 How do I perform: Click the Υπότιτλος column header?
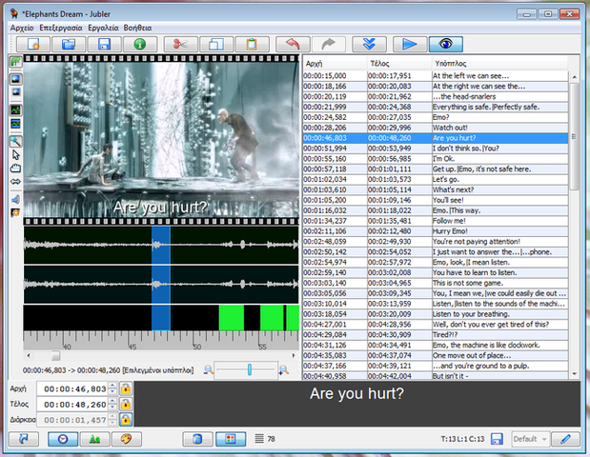coord(496,61)
